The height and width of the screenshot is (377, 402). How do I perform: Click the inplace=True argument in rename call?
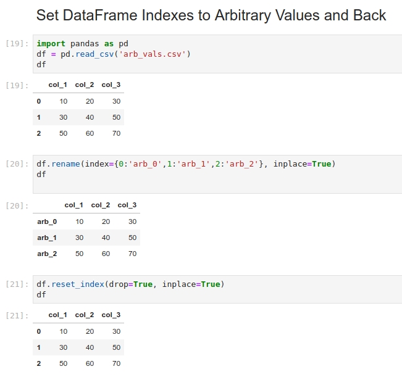pos(302,164)
